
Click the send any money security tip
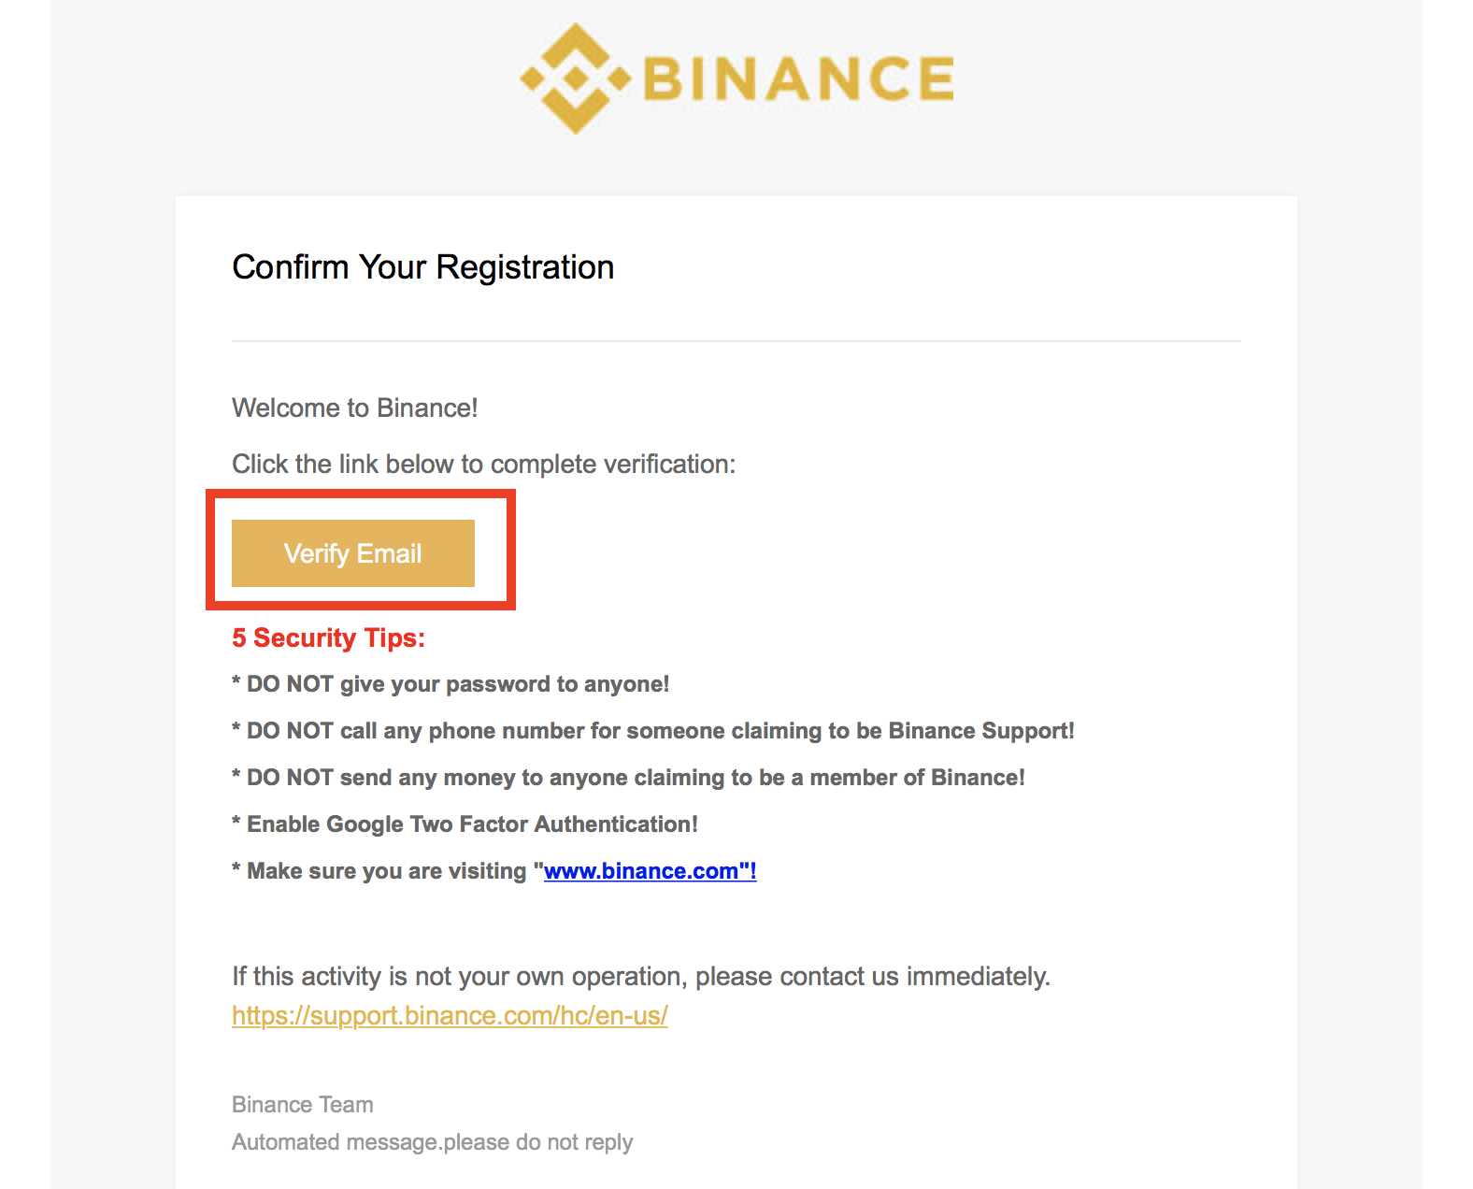[628, 778]
